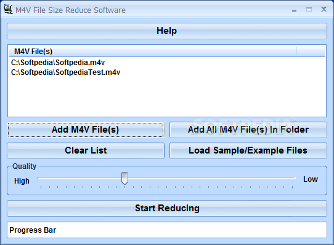
Task: Click the Progress Bar field
Action: coord(167,230)
